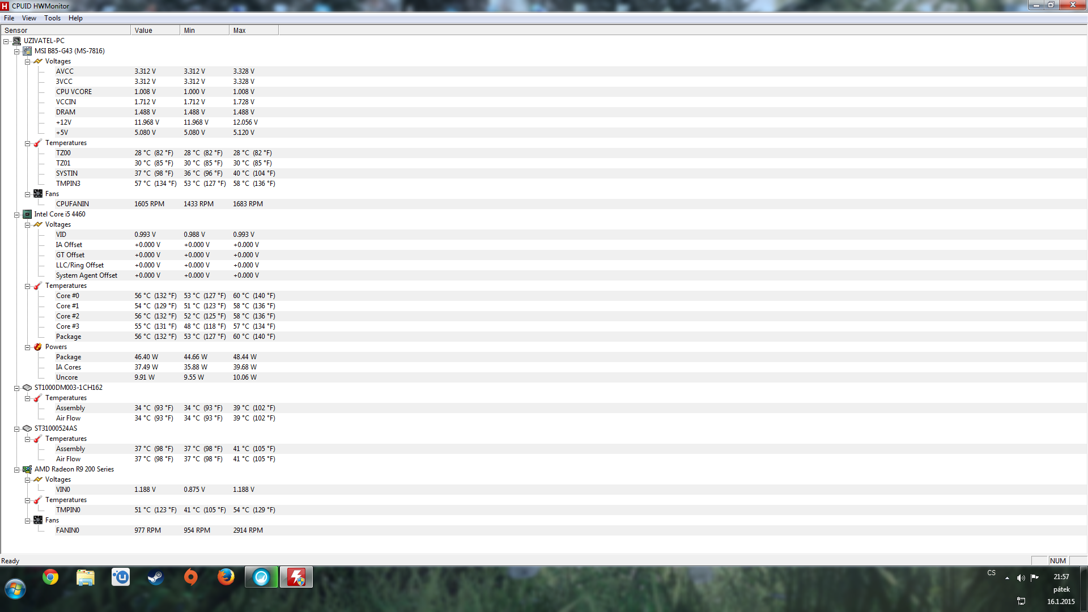This screenshot has height=612, width=1088.
Task: Click the voltage icon under Intel Core i5
Action: (38, 224)
